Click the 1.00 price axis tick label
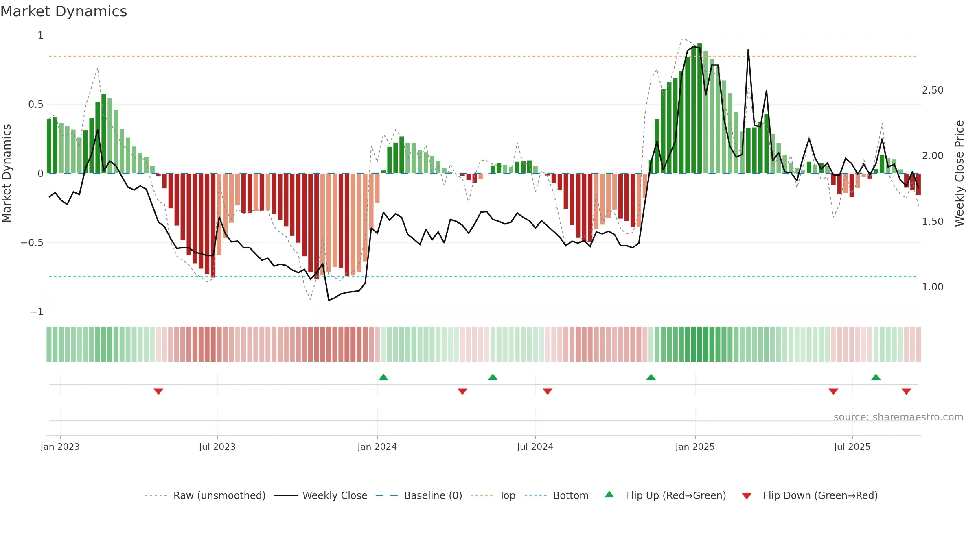977x549 pixels. coord(933,287)
